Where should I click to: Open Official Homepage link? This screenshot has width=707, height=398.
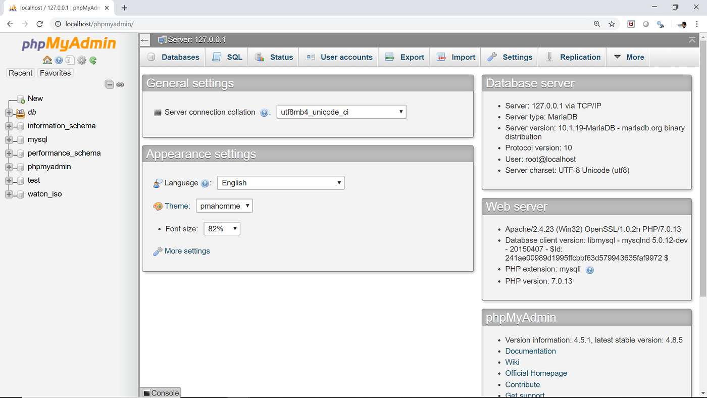click(x=536, y=373)
